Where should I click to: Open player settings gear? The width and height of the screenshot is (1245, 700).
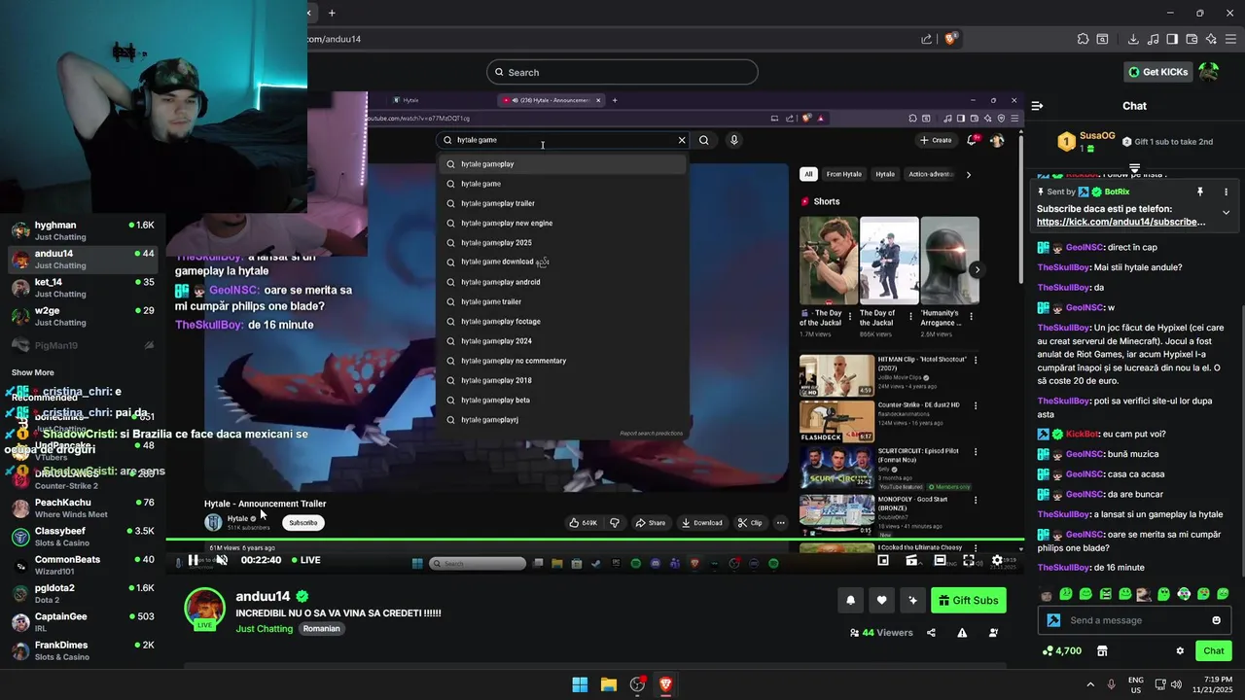pyautogui.click(x=997, y=560)
